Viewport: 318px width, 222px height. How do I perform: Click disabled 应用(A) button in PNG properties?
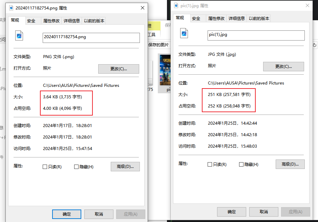click(131, 214)
